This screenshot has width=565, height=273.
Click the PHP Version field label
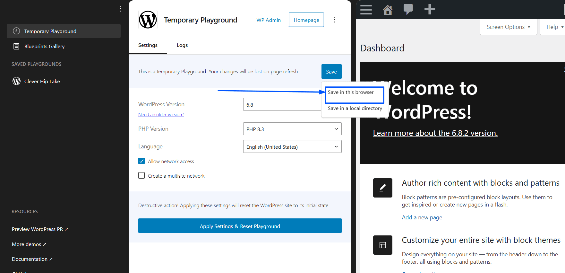click(x=153, y=129)
